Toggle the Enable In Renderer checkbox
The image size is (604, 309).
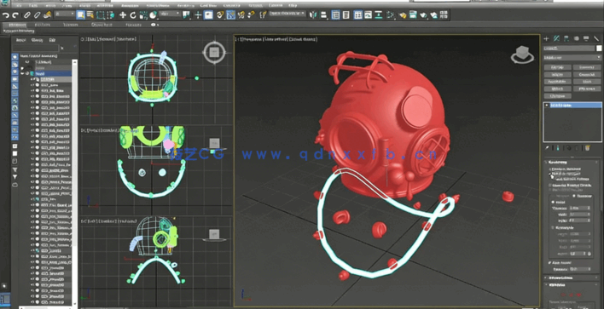(x=549, y=169)
